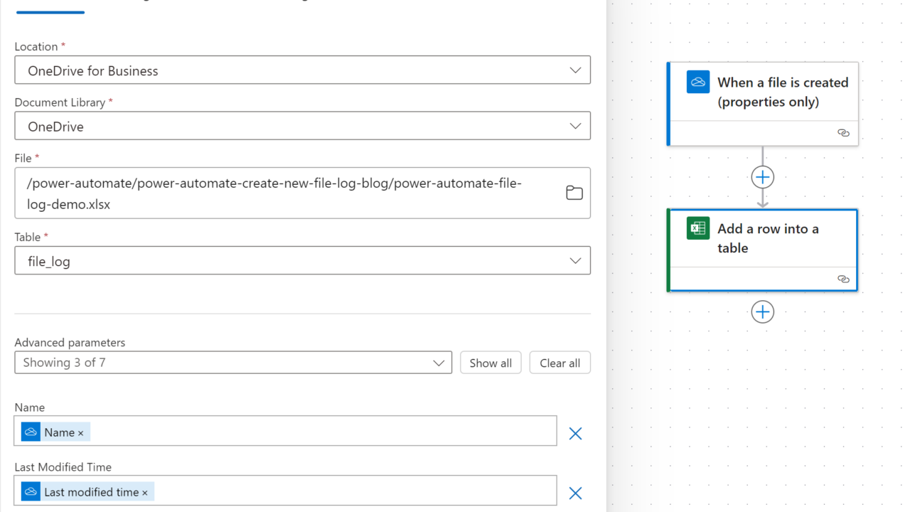Delete the Name dynamic content token
The width and height of the screenshot is (910, 512).
point(80,433)
